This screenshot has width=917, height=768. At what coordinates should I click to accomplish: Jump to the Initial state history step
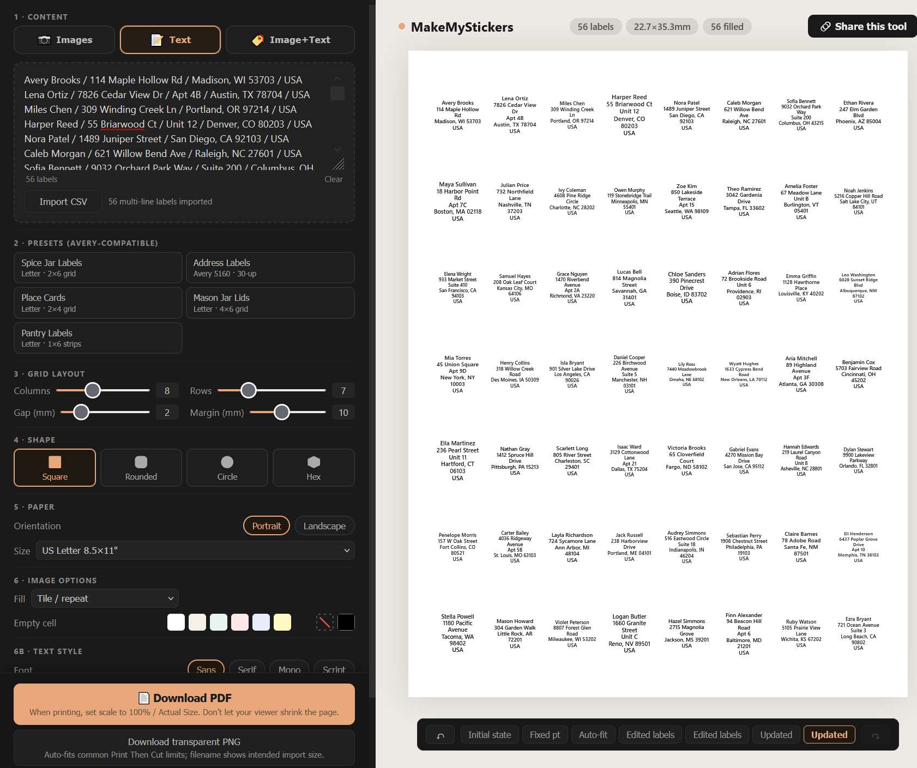tap(490, 735)
